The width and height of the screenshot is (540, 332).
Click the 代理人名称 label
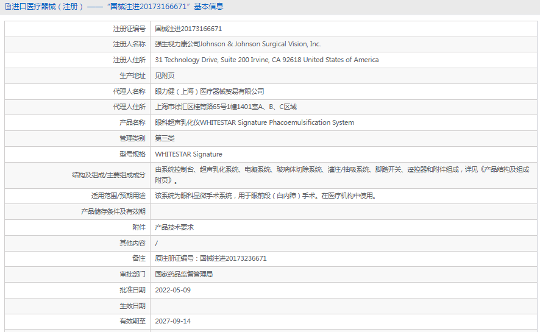(129, 91)
